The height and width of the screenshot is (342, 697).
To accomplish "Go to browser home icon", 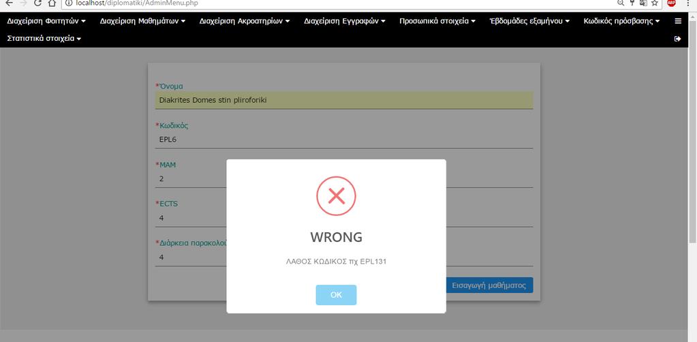I will tap(52, 3).
